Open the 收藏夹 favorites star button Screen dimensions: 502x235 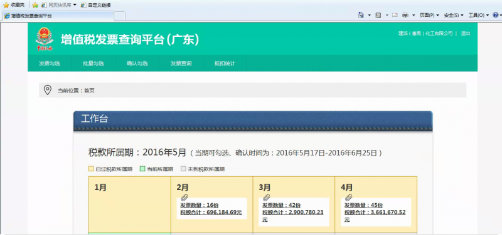click(x=14, y=5)
